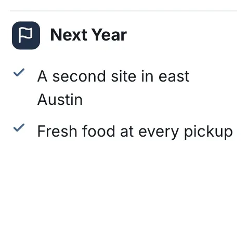Click the 'A second site in east' line

[x=113, y=76]
